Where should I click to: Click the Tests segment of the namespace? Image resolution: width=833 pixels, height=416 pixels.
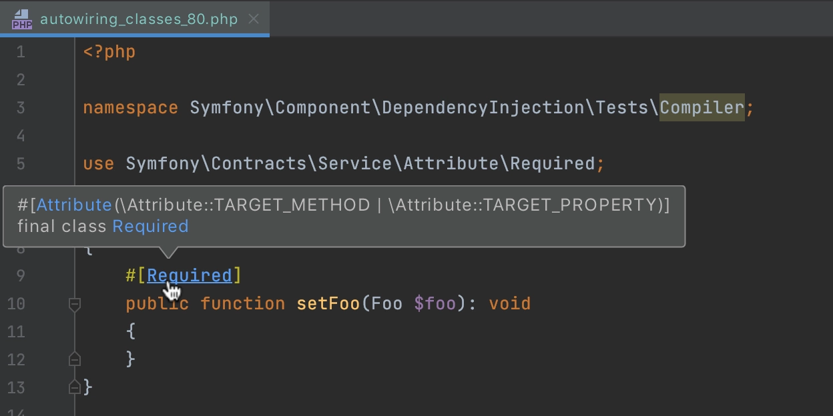[x=622, y=107]
